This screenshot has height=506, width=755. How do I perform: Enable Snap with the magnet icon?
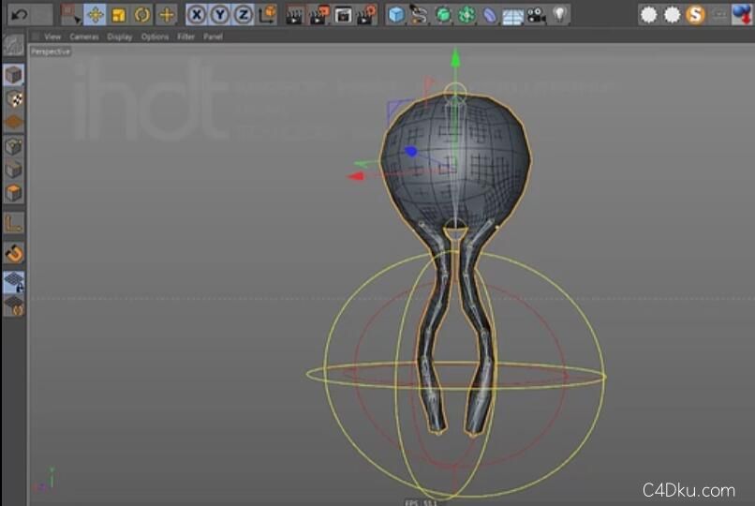[13, 253]
